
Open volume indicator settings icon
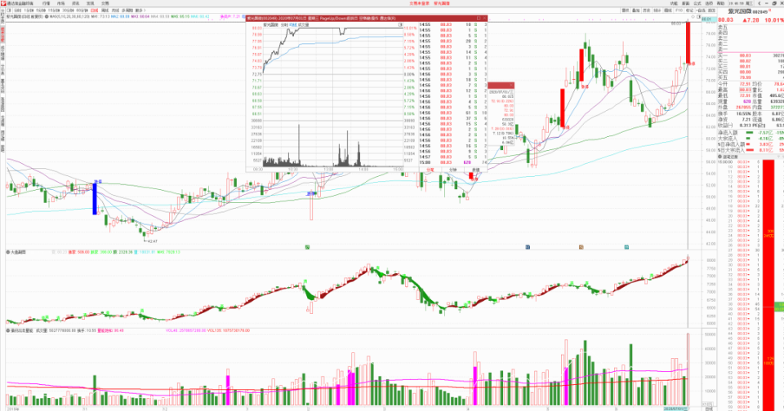(8, 330)
